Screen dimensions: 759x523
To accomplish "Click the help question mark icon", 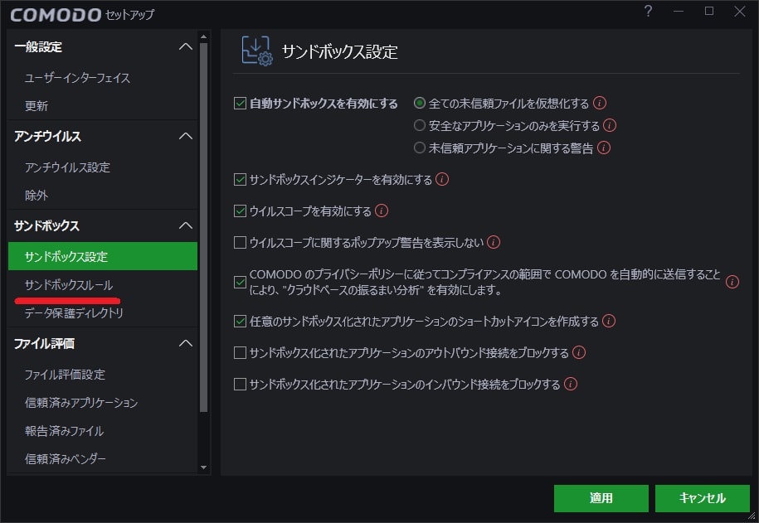I will pos(648,11).
